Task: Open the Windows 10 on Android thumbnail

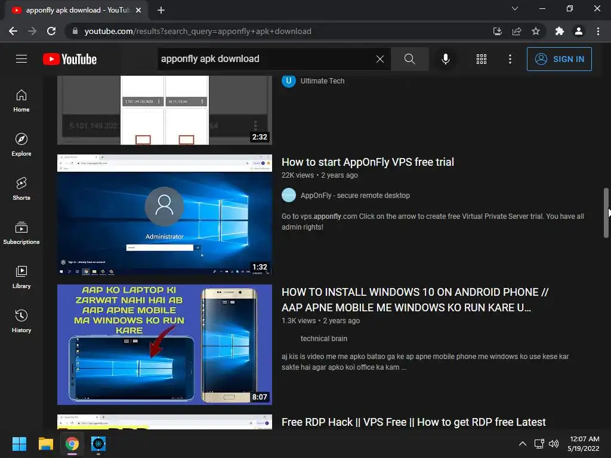Action: point(165,345)
